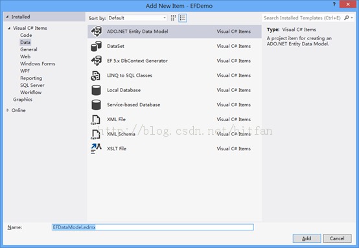Click the Name input field
The width and height of the screenshot is (359, 248).
[x=153, y=227]
